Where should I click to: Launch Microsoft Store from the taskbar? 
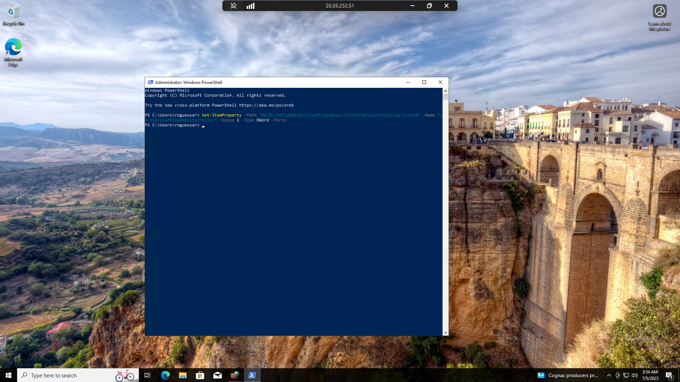pyautogui.click(x=200, y=375)
